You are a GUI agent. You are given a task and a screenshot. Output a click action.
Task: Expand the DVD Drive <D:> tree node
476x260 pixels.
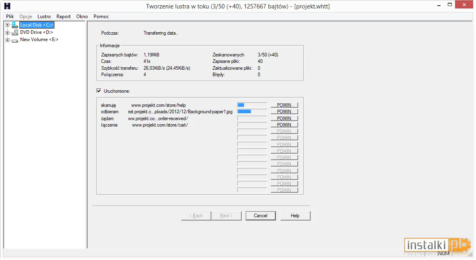[x=7, y=33]
